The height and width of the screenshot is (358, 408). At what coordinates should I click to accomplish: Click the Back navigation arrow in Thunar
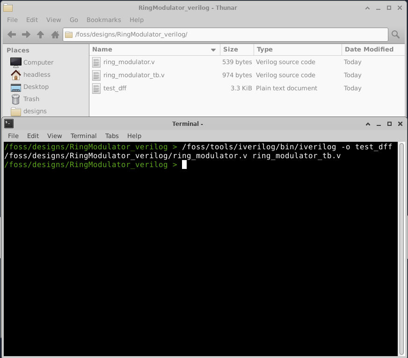[12, 35]
